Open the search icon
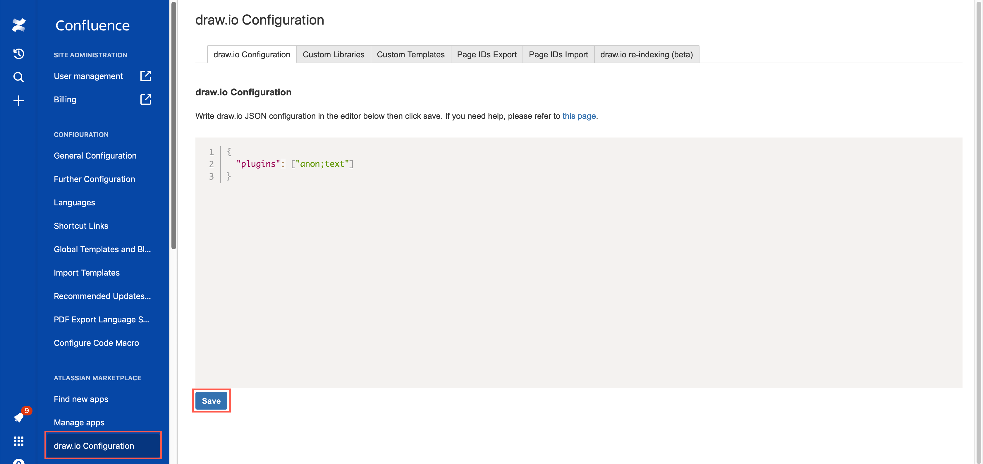This screenshot has width=983, height=464. (x=19, y=77)
